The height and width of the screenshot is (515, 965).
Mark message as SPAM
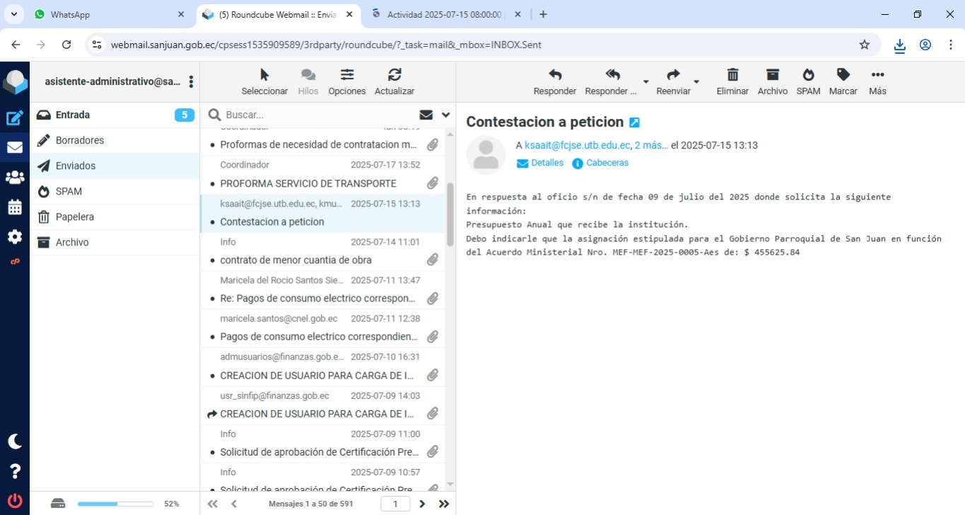(808, 75)
